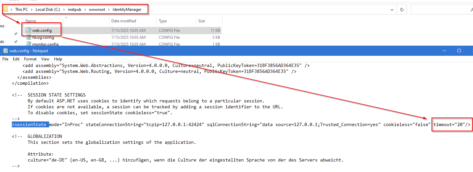Select the web.config file name
Image resolution: width=473 pixels, height=172 pixels.
(x=42, y=31)
